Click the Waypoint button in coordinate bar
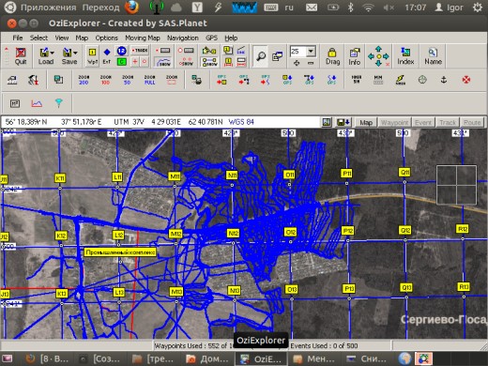 [x=395, y=122]
